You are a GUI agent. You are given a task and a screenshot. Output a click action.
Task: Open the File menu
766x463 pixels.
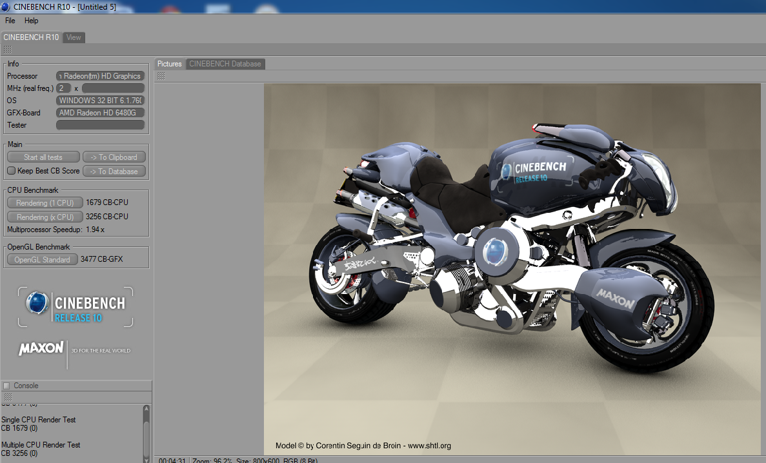click(10, 21)
